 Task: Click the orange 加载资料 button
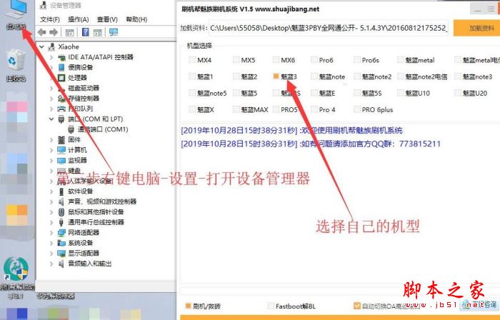(476, 28)
